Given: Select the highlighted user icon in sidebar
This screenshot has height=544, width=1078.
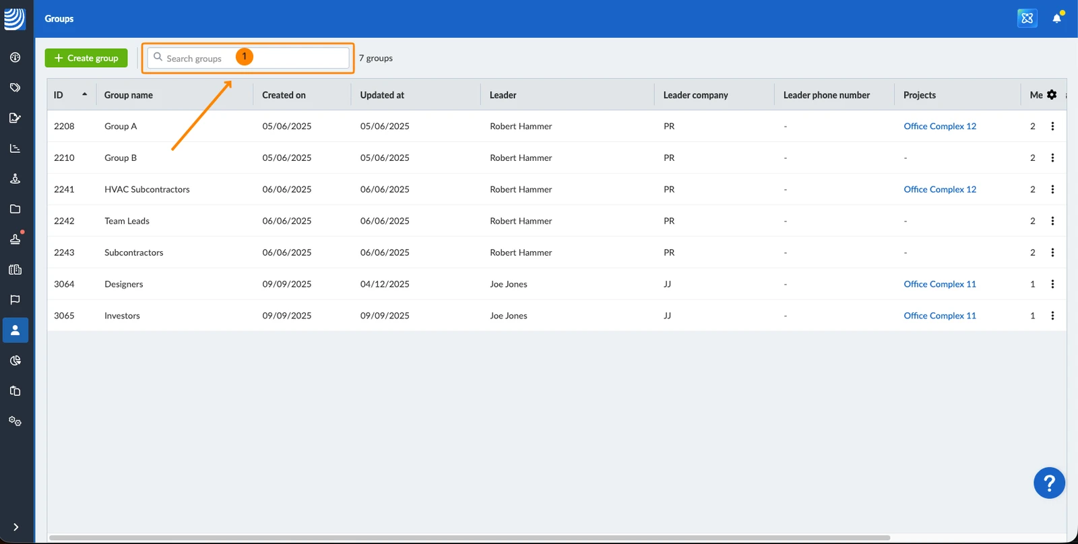Looking at the screenshot, I should (x=15, y=331).
